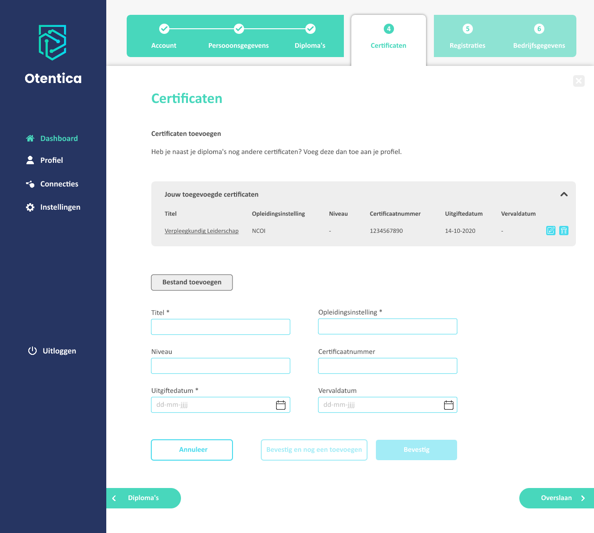Click the Uitloggen power icon
This screenshot has height=533, width=594.
[x=32, y=351]
